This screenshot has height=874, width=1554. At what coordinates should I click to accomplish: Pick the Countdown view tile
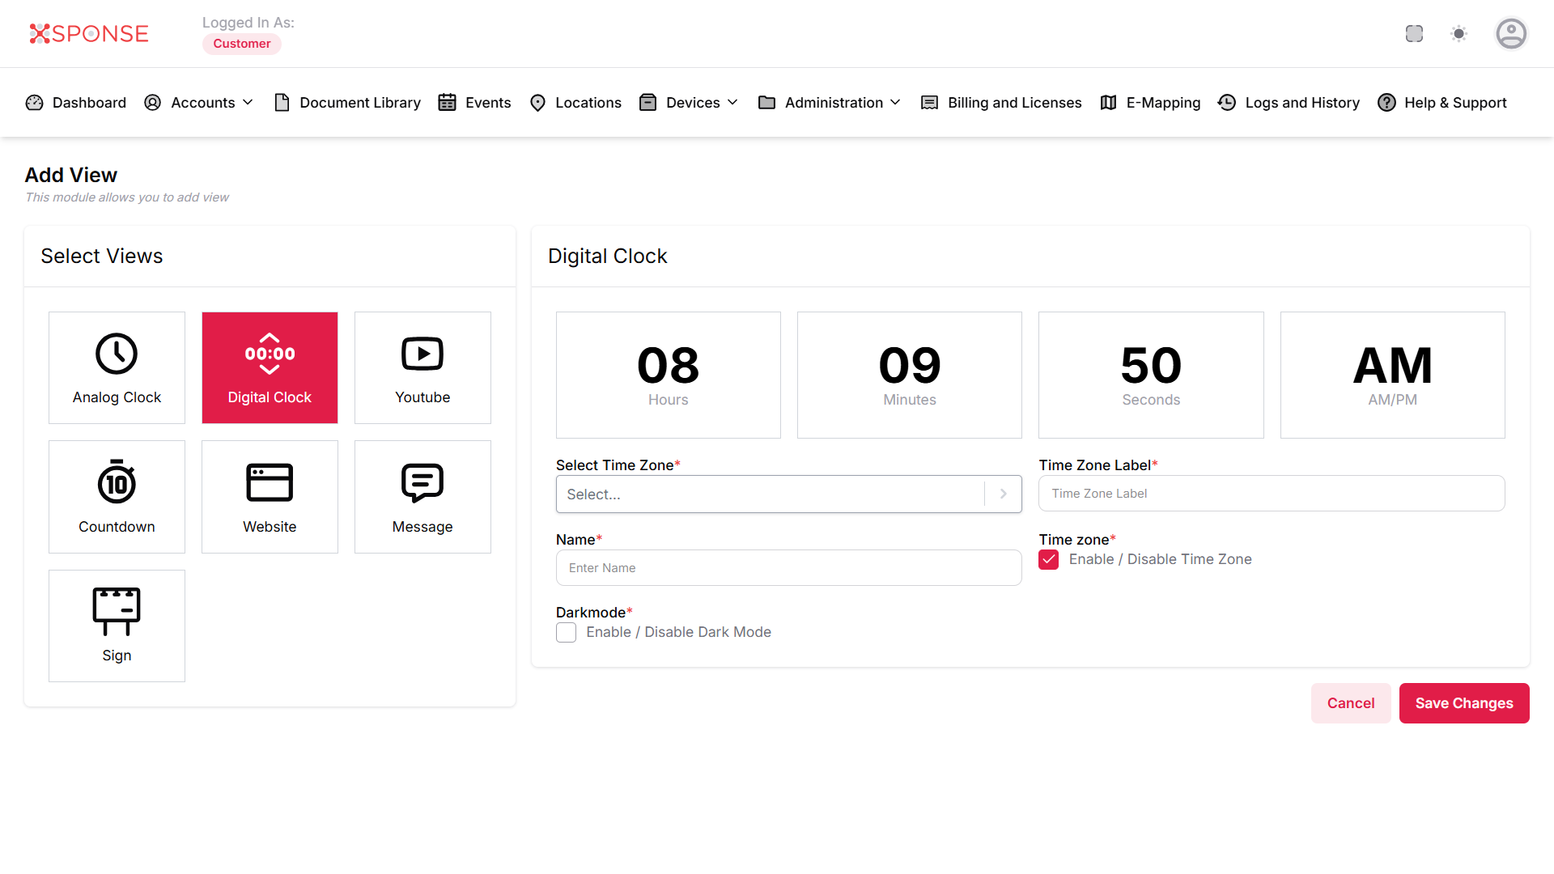tap(117, 497)
